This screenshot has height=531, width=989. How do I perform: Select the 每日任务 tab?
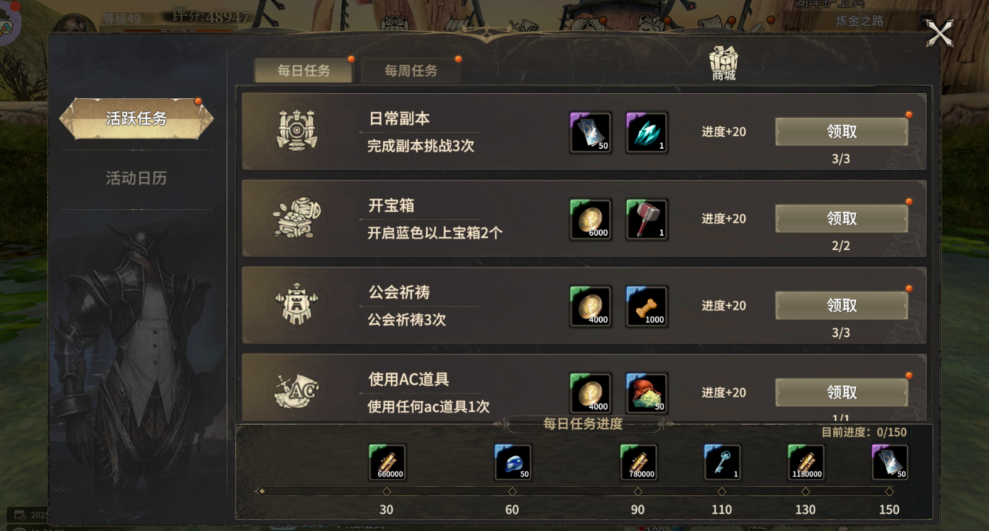303,71
